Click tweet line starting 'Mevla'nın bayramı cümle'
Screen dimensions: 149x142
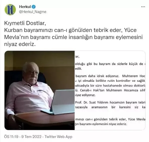pos(73,37)
